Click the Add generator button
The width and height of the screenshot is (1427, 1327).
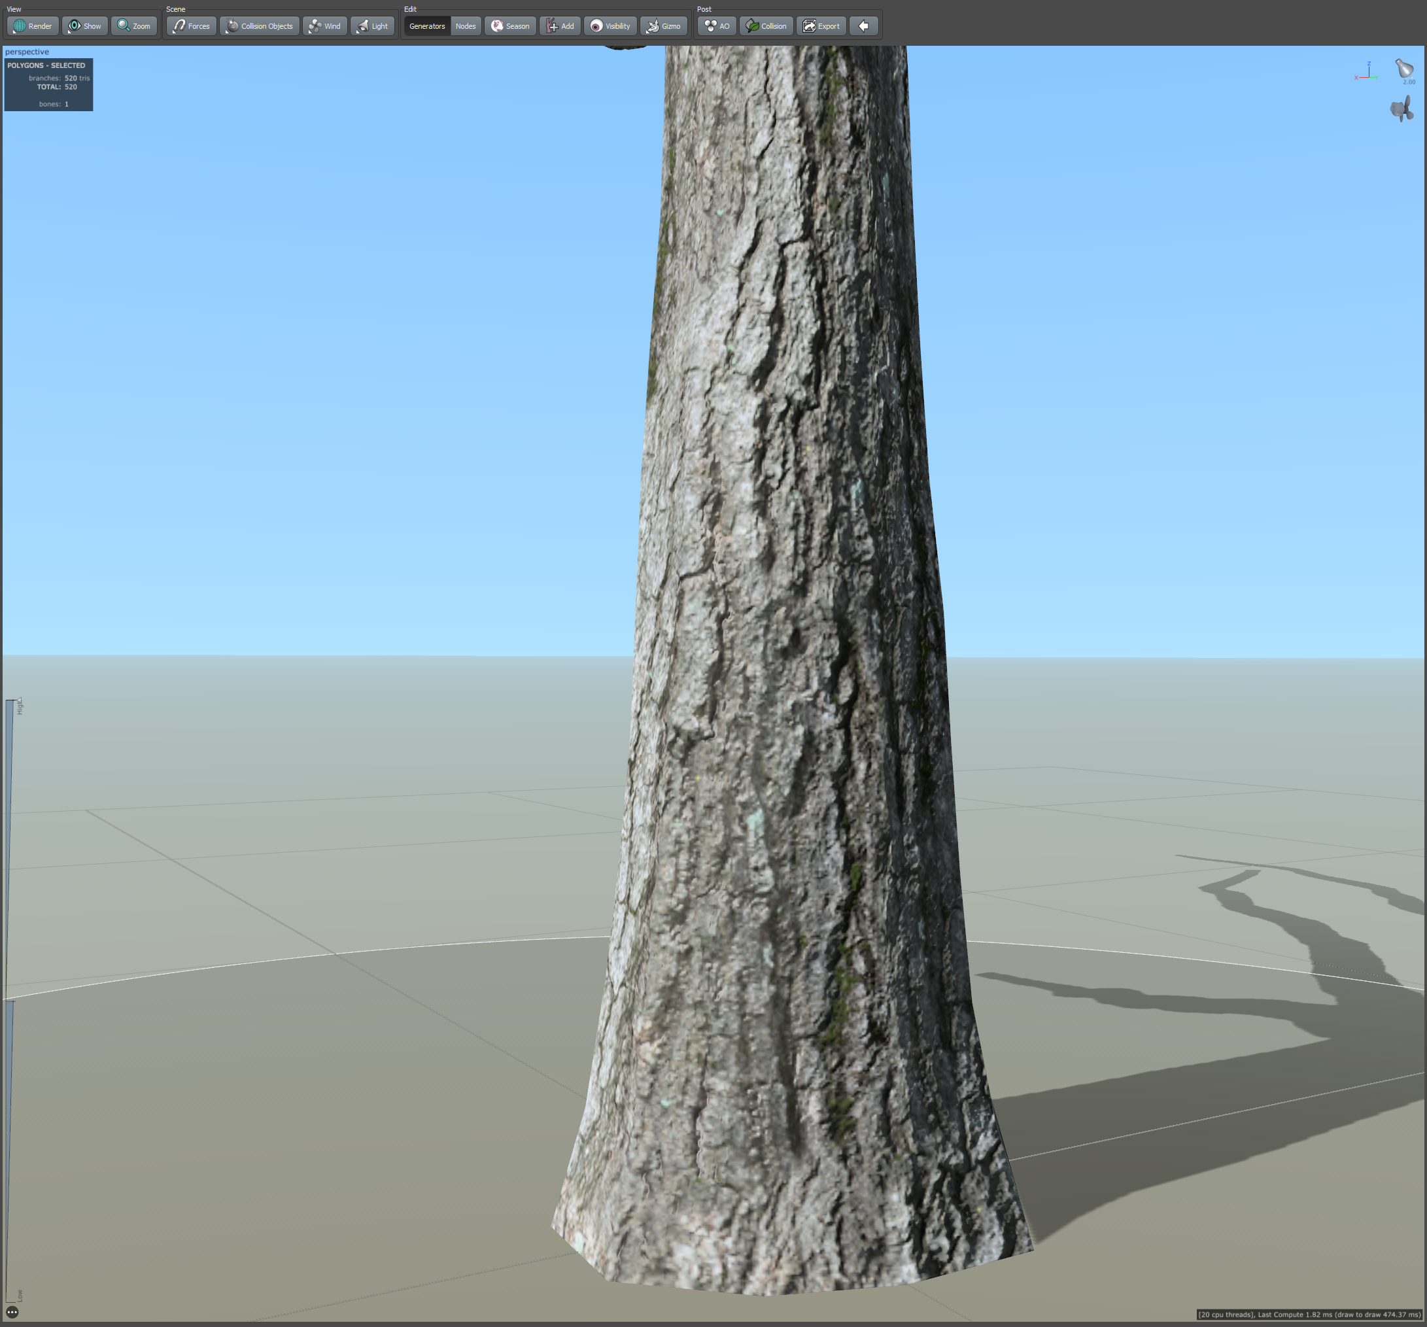(x=560, y=26)
